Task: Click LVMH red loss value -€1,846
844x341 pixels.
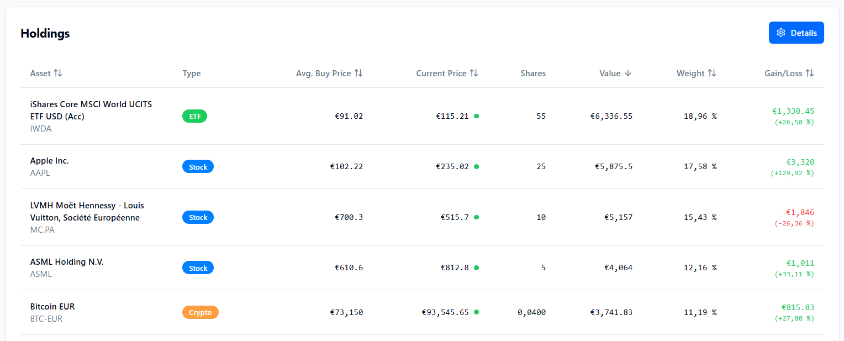Action: (798, 212)
